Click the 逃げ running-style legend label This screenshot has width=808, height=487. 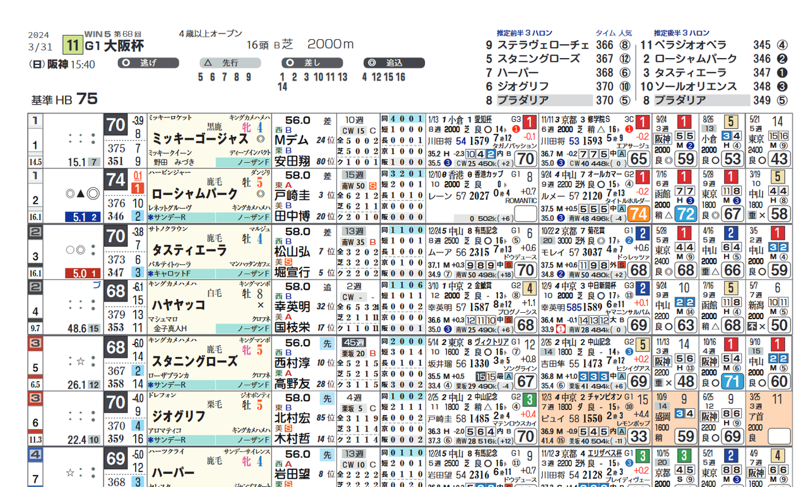(x=148, y=63)
